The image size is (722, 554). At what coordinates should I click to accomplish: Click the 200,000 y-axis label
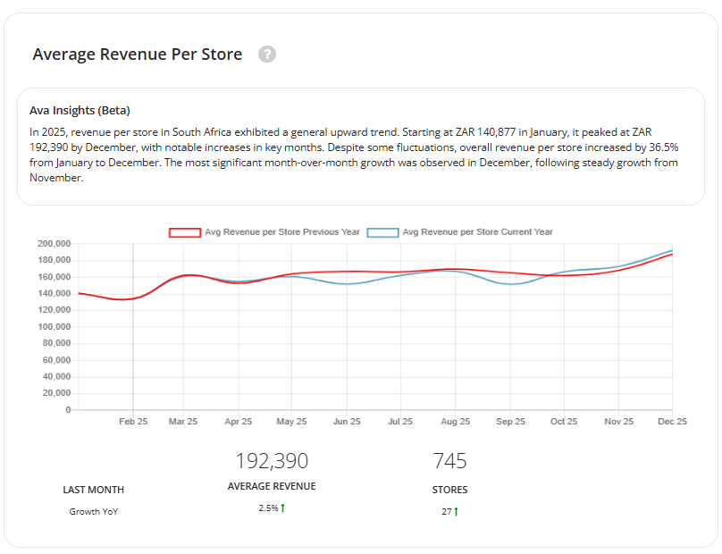click(x=54, y=244)
